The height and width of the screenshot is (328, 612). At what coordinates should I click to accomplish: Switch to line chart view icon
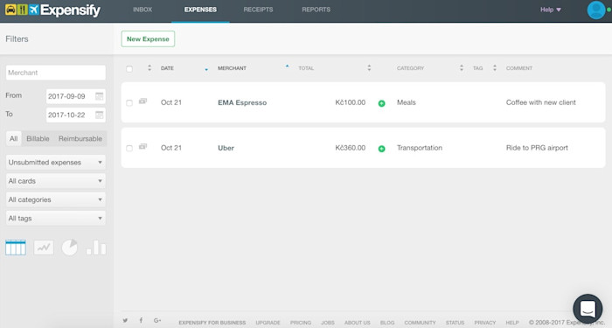44,248
